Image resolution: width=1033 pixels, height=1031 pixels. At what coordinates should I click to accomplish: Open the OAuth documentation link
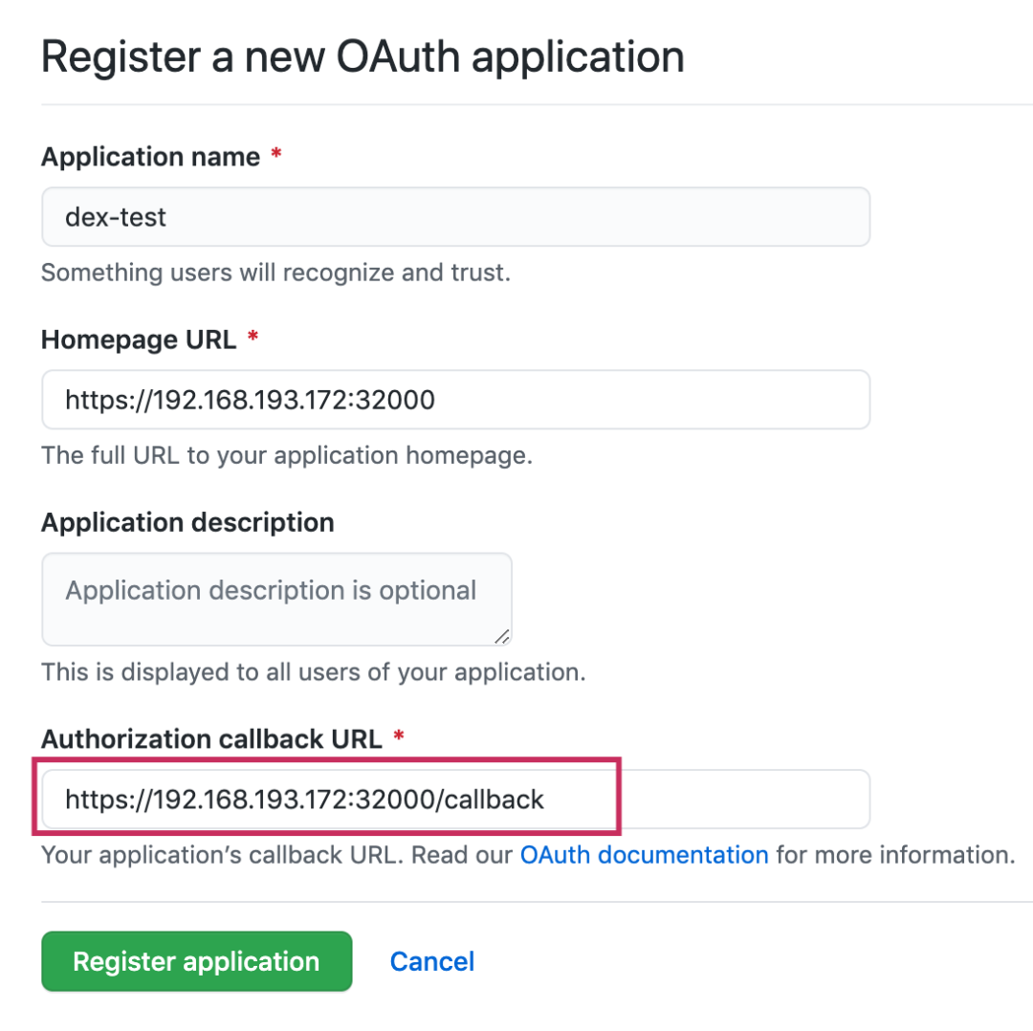(x=644, y=854)
